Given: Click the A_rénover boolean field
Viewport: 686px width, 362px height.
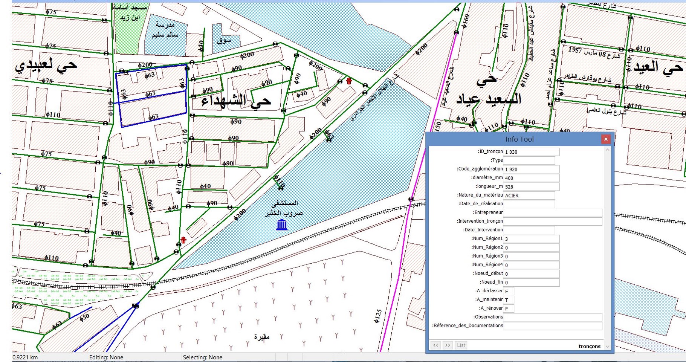Looking at the screenshot, I should pyautogui.click(x=508, y=309).
